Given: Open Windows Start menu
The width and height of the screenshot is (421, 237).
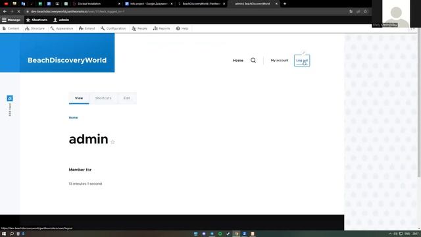Looking at the screenshot, I should point(4,234).
